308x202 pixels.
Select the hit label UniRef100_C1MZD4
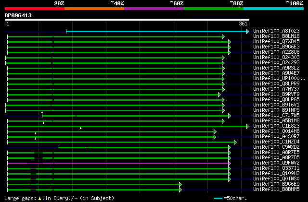pyautogui.click(x=276, y=142)
